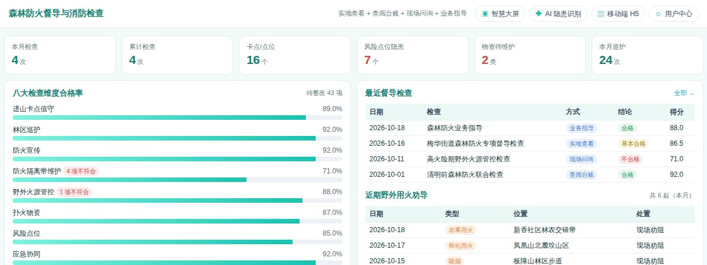Click the 祭祀用火 type tag

(460, 245)
